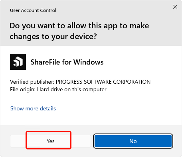This screenshot has height=157, width=182.
Task: Click the ShareFile for Windows app name
Action: coord(67,62)
